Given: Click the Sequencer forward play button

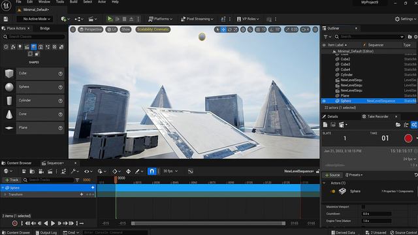Looking at the screenshot, I should pyautogui.click(x=53, y=223).
